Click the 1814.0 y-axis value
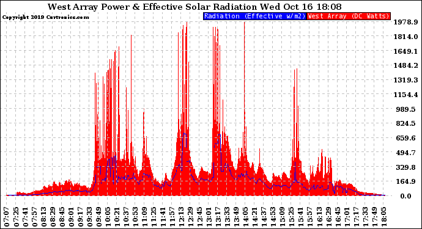 (405, 37)
